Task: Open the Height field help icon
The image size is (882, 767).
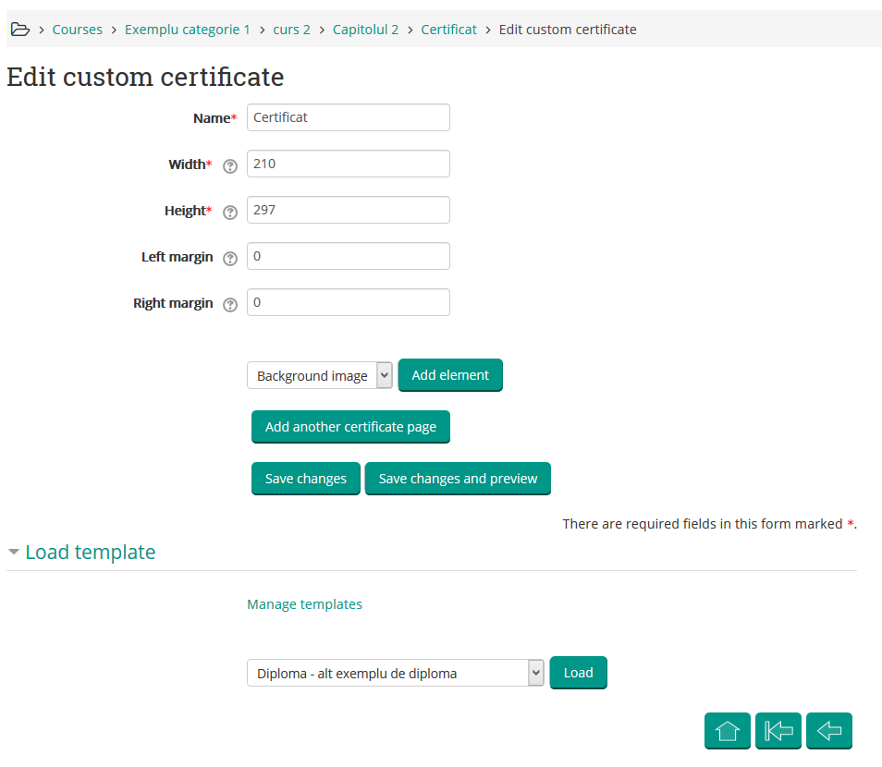Action: point(229,212)
